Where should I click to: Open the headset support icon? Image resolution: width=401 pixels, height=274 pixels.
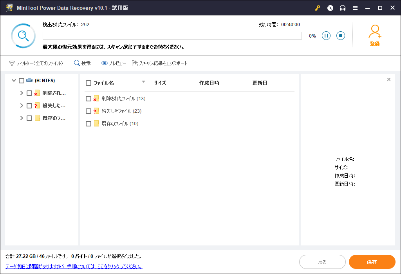pos(342,7)
